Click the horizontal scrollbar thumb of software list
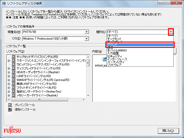This screenshot has height=138, width=184. [x=40, y=100]
